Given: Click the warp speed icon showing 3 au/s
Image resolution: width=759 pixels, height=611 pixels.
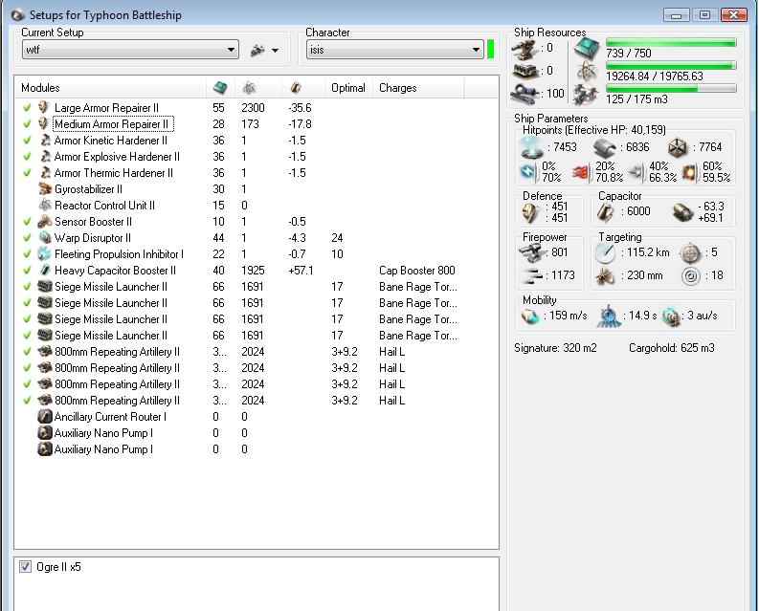Looking at the screenshot, I should pyautogui.click(x=671, y=316).
